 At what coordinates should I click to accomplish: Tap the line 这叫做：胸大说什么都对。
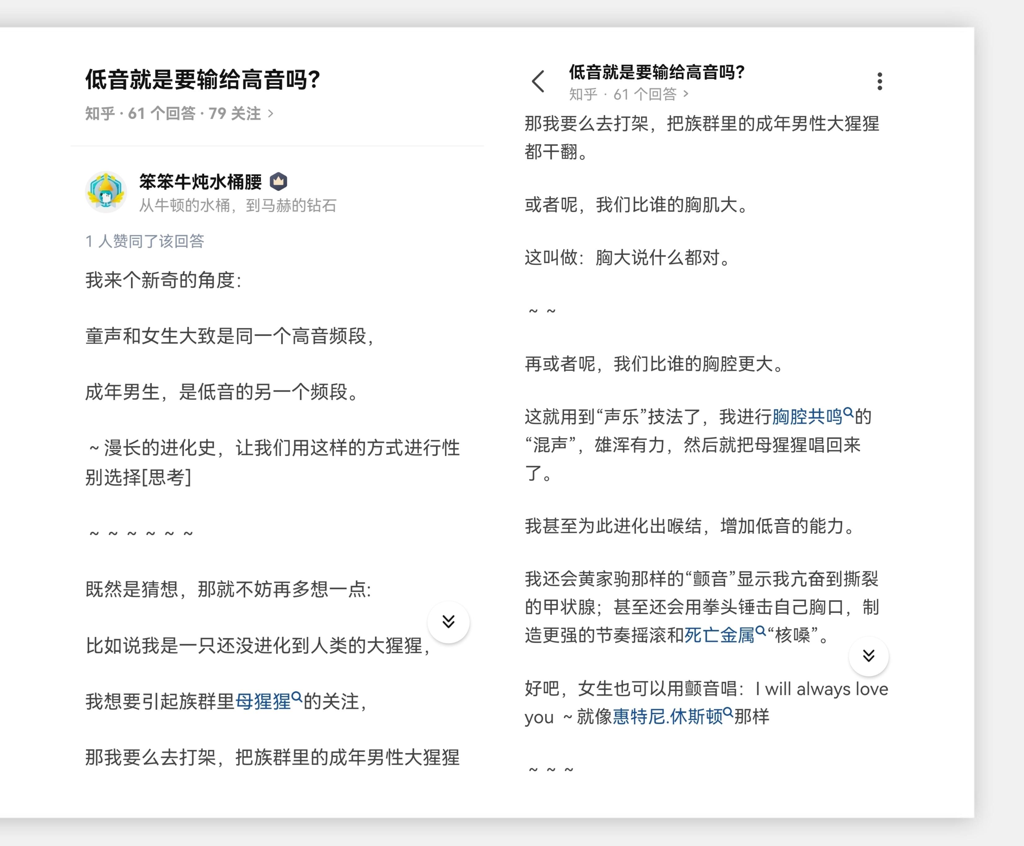coord(628,257)
